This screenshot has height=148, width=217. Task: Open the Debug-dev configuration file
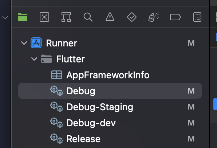(110, 123)
